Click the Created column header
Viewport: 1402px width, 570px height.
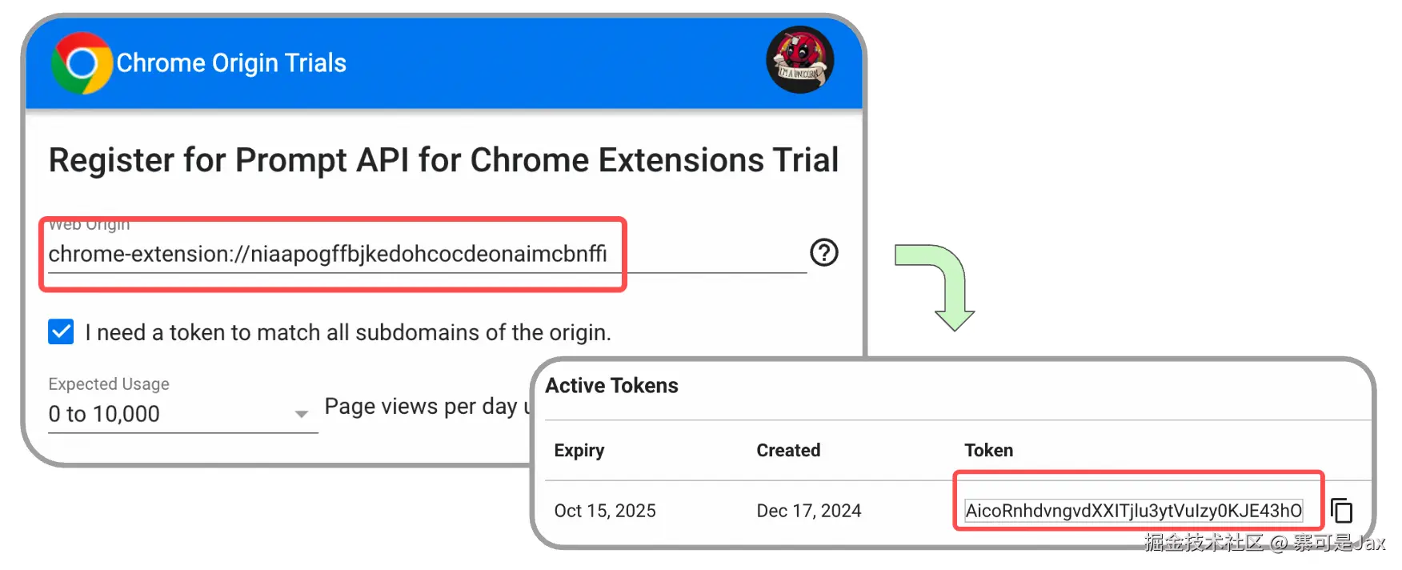pos(788,450)
